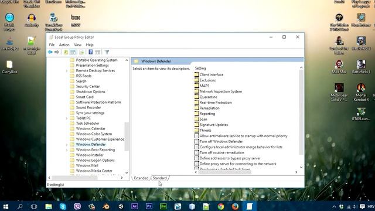Open Skype from the taskbar
Screen dimensions: 375x211
pyautogui.click(x=63, y=206)
